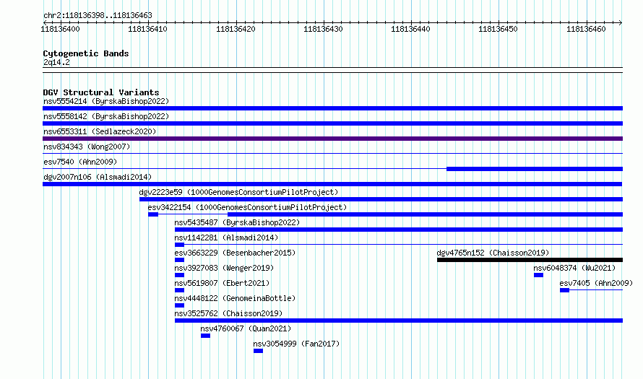Viewport: 643px width, 379px height.
Task: Click the blue block under nsv3054999
Action: point(258,351)
